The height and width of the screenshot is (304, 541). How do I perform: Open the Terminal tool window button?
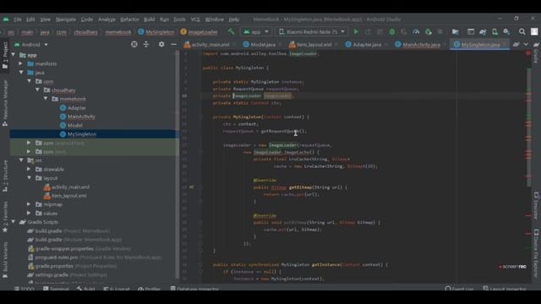click(56, 289)
